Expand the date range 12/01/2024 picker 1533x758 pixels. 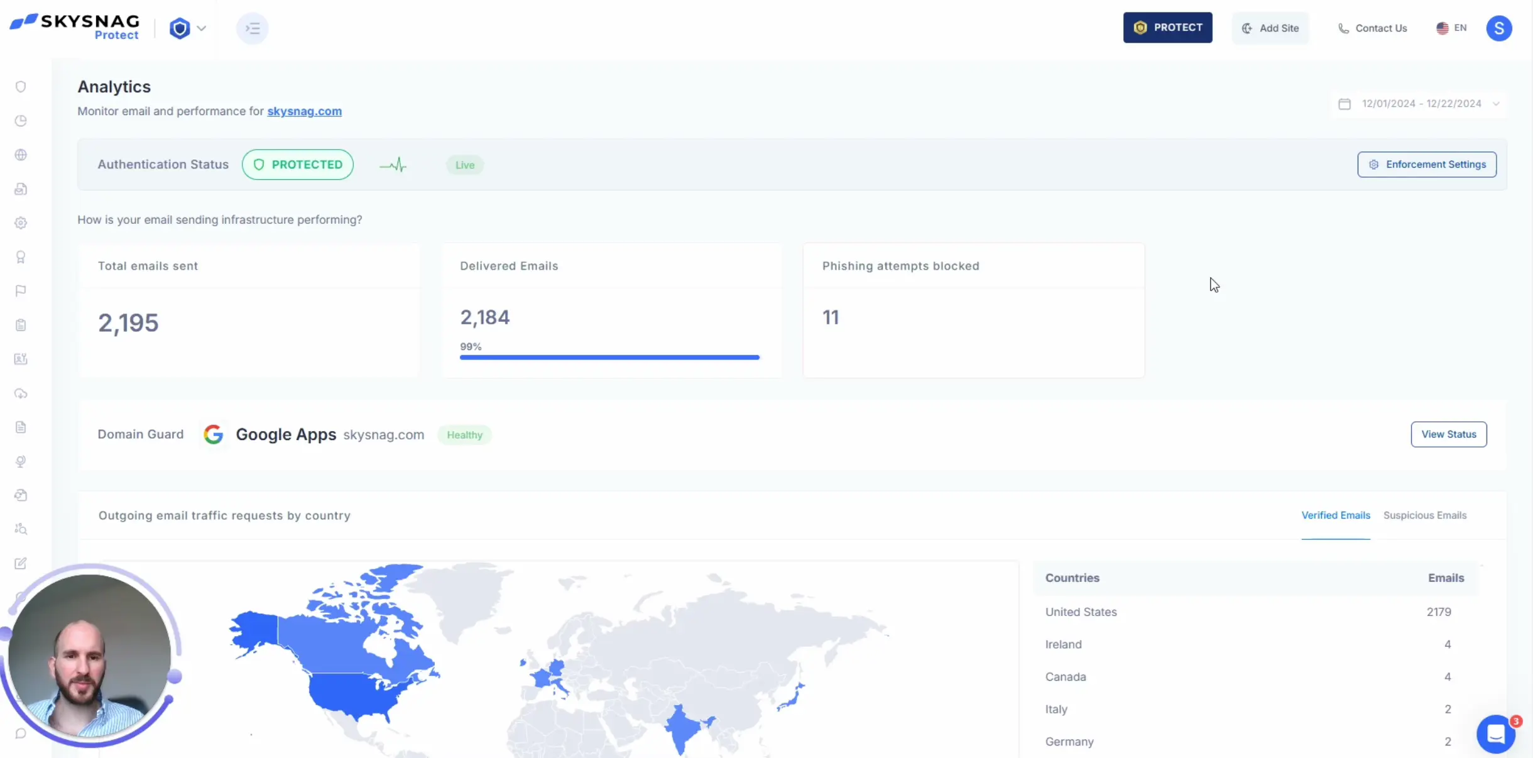click(1419, 102)
